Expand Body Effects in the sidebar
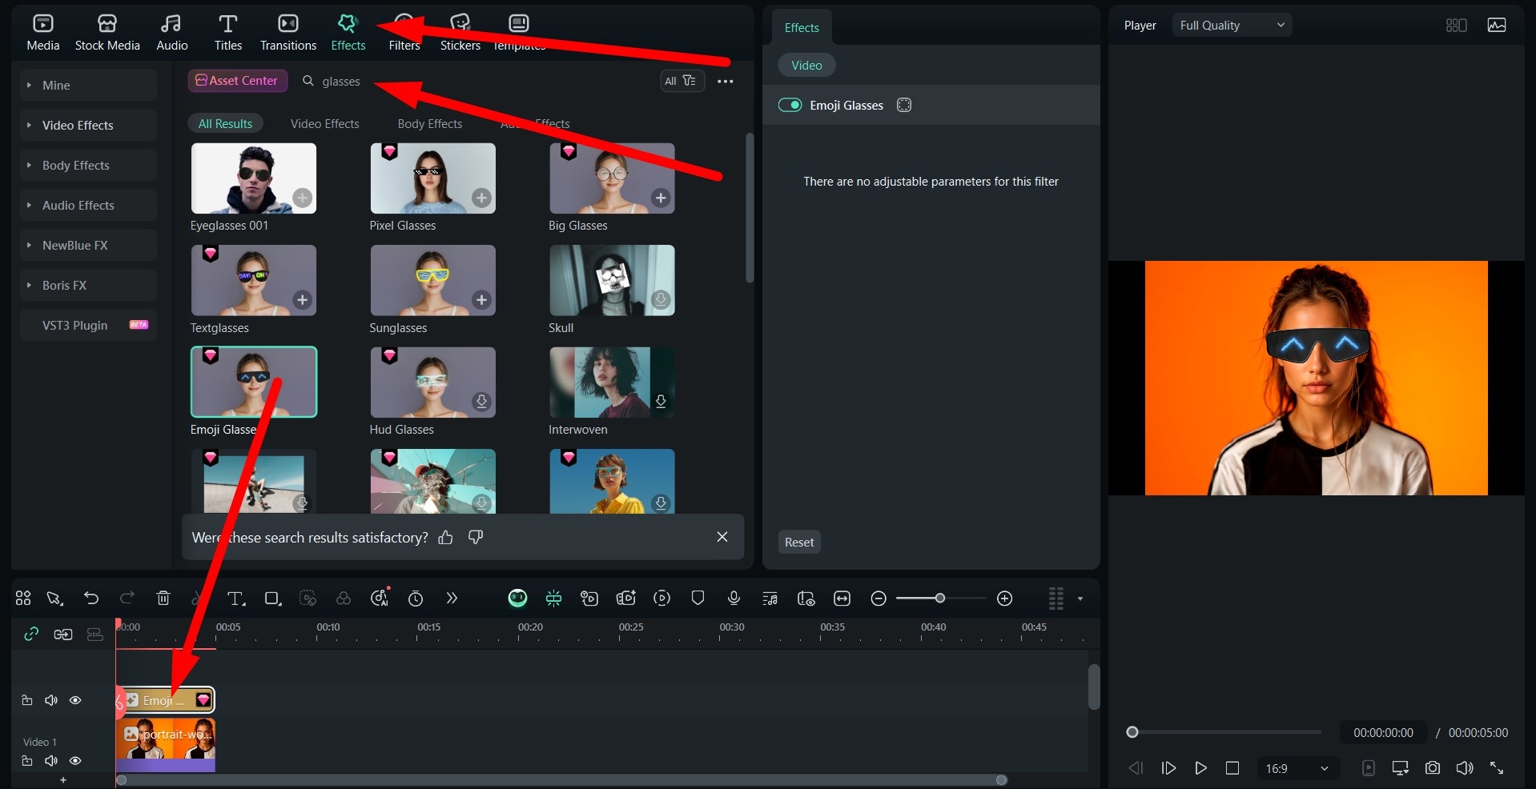The image size is (1536, 789). click(88, 165)
